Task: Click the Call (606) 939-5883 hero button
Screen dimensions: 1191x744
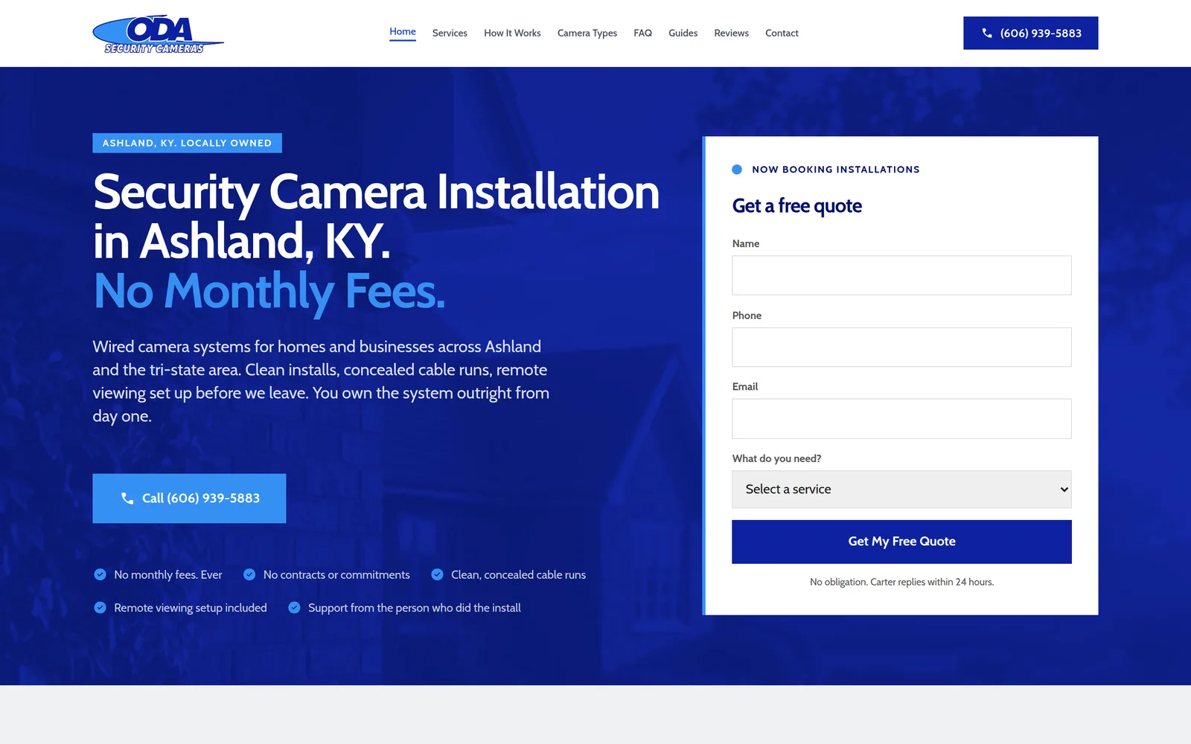Action: point(189,498)
